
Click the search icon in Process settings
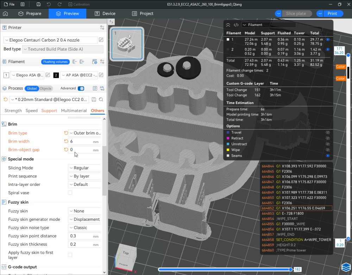tap(101, 100)
